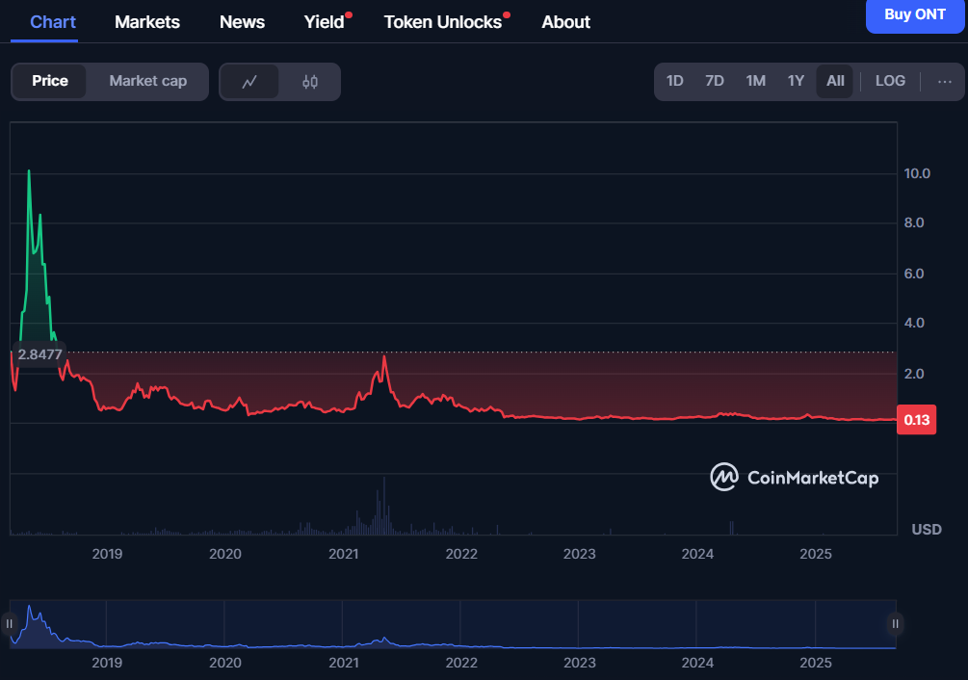The width and height of the screenshot is (968, 680).
Task: Click the left handle of the range navigator
Action: coord(10,624)
